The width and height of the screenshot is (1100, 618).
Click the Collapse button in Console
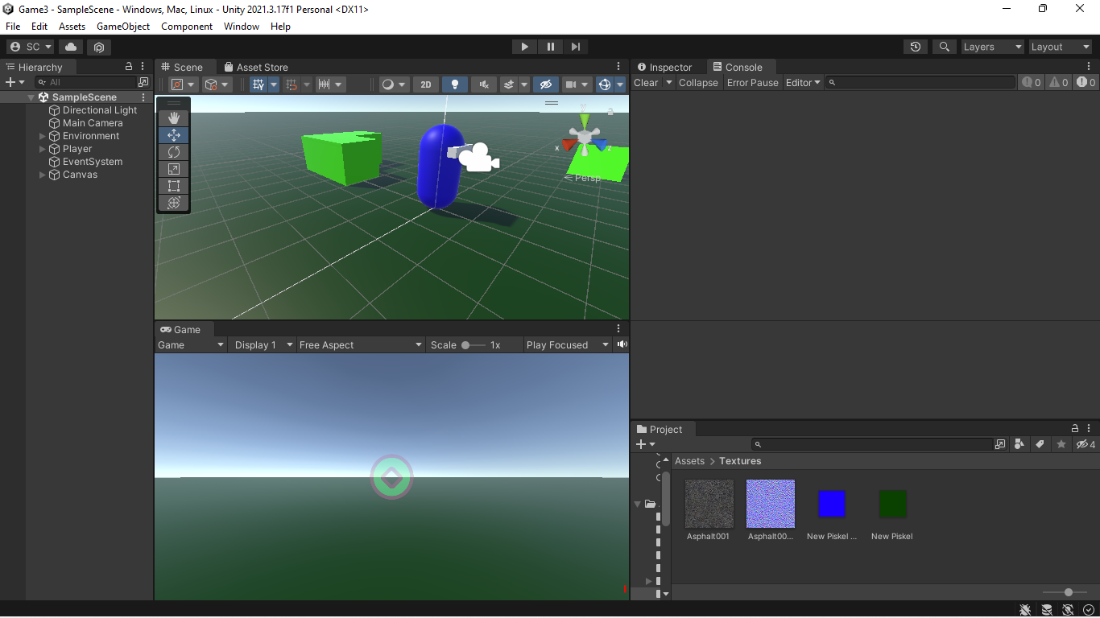tap(698, 83)
